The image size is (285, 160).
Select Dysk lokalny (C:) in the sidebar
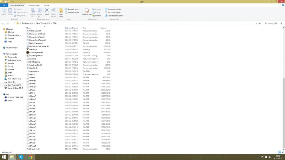(14, 79)
